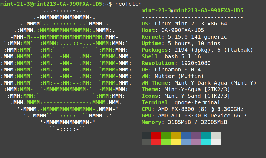Click the white color block
266x158 pixels.
coord(215,142)
